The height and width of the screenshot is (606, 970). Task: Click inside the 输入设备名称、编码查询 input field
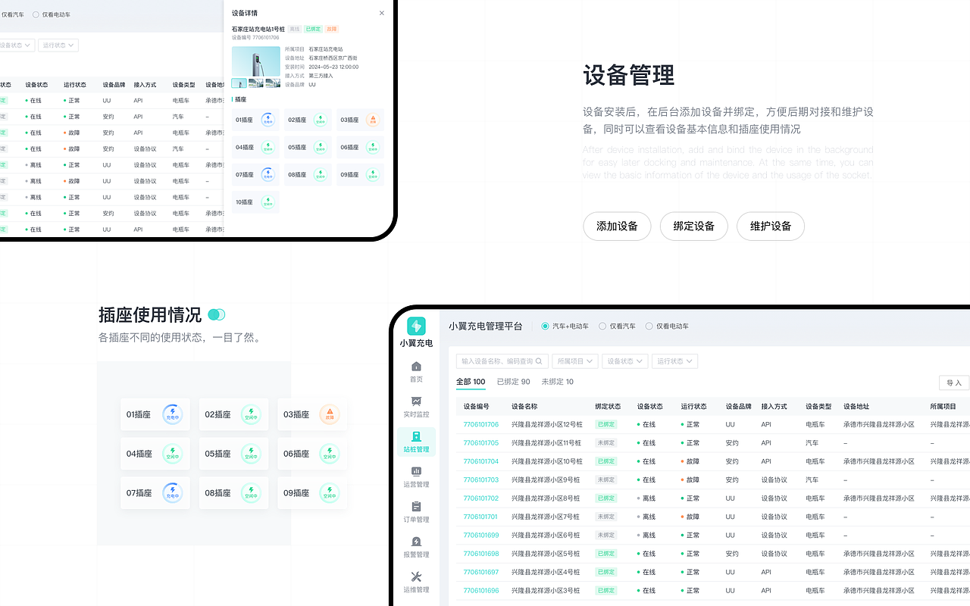496,361
